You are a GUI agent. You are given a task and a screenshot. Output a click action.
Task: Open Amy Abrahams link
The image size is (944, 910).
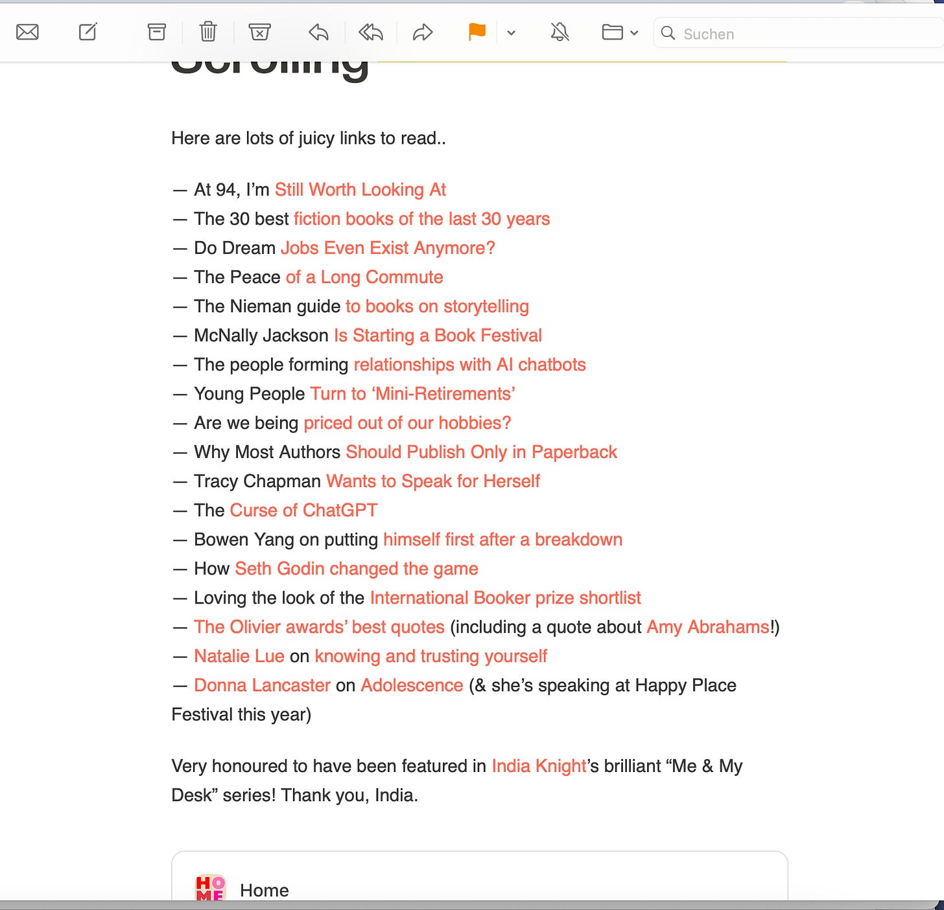coord(708,627)
